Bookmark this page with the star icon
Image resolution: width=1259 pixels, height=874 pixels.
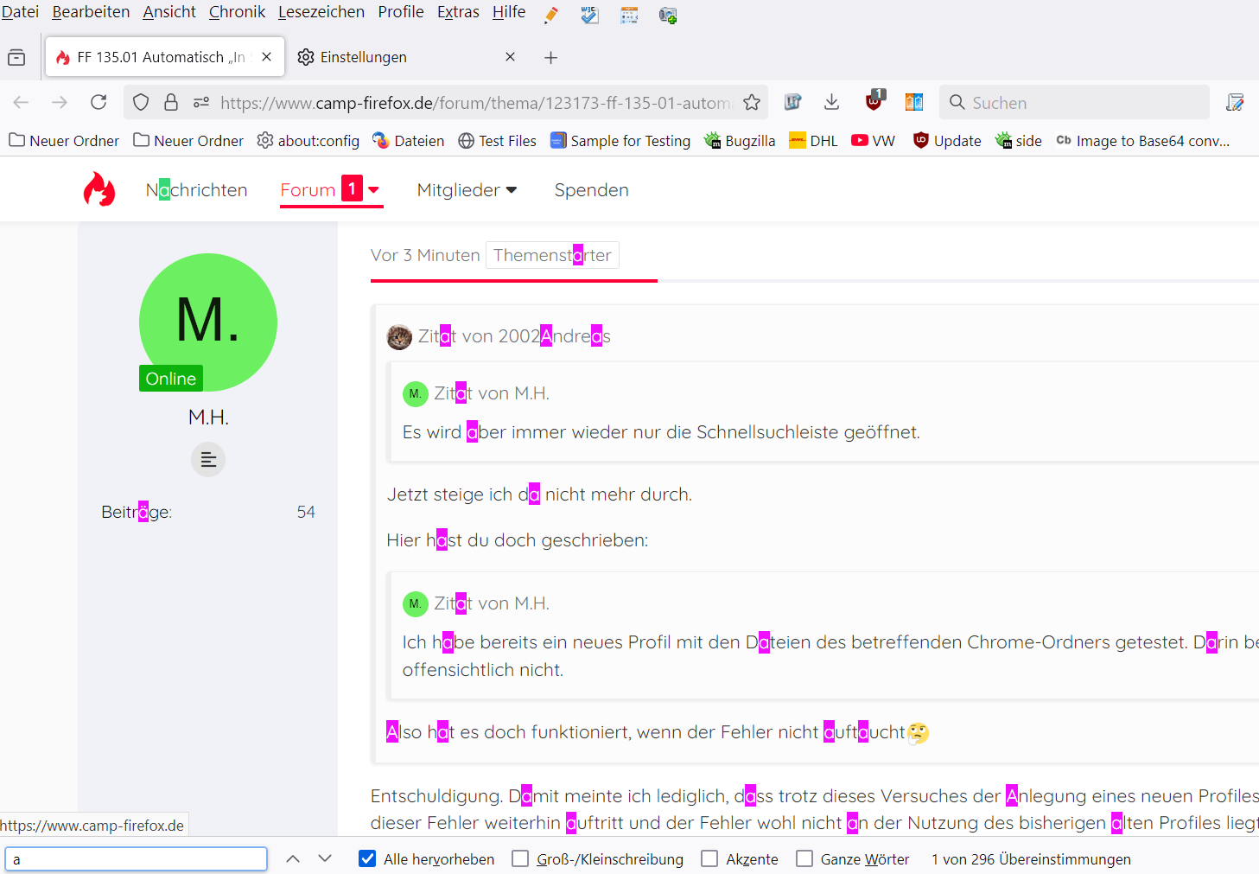[752, 102]
